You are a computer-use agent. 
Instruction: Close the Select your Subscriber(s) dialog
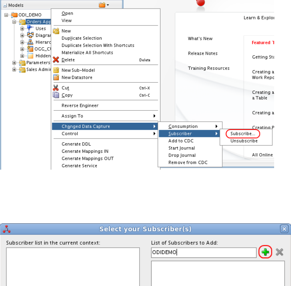click(x=284, y=229)
